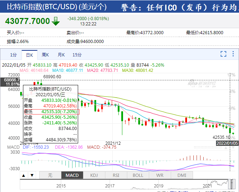Click the MA5: 46148.64 legend value
239x192 pixels.
pos(34,70)
